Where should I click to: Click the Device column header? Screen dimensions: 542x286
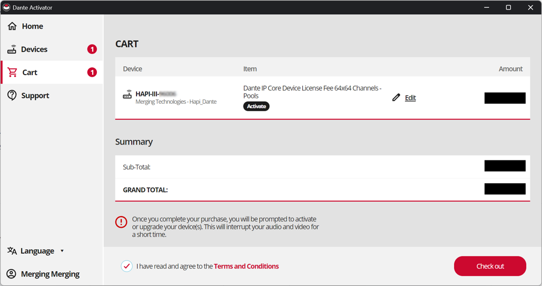click(x=132, y=69)
